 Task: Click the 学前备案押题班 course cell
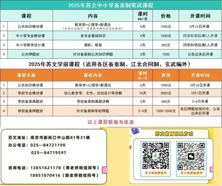point(30,111)
